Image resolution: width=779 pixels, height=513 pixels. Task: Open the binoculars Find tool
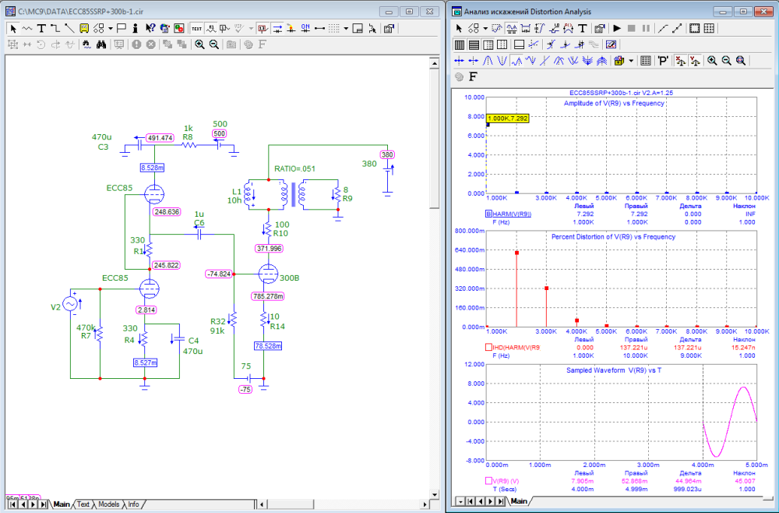tap(100, 44)
